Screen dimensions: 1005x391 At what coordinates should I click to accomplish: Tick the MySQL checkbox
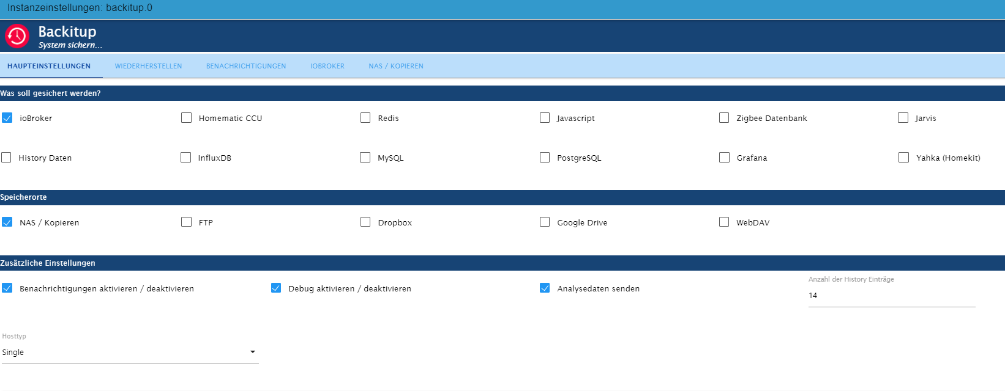pyautogui.click(x=365, y=158)
